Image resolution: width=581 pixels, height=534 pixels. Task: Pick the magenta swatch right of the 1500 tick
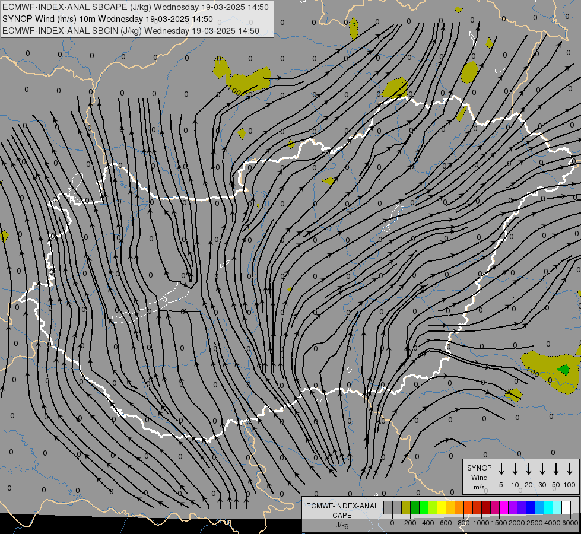pos(504,507)
